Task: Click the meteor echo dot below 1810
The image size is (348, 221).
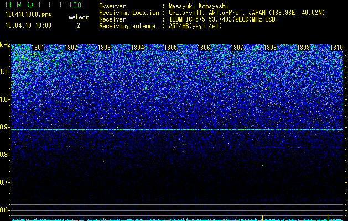Action: tap(328, 165)
